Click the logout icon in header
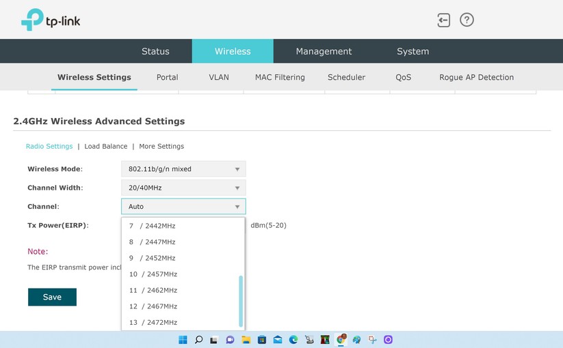563x348 pixels. 443,20
